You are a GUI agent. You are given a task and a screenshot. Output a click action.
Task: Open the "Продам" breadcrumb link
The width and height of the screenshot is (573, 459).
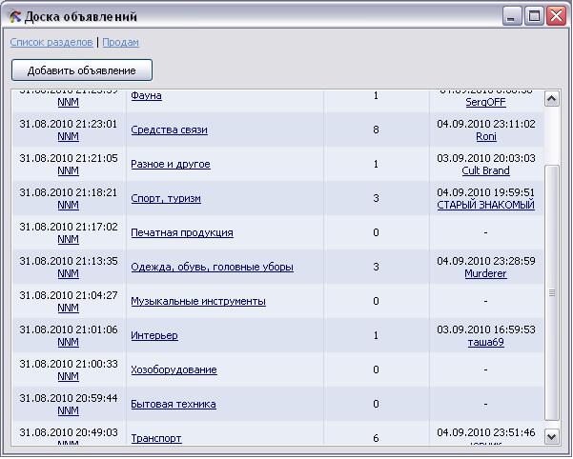120,43
